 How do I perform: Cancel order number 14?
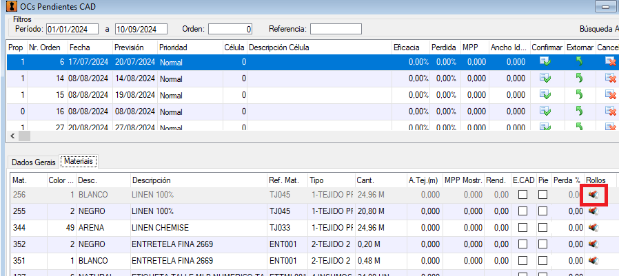tap(611, 78)
